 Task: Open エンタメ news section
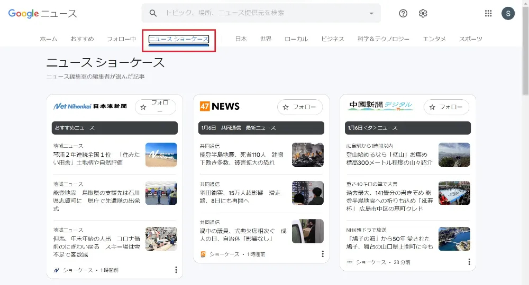[434, 39]
